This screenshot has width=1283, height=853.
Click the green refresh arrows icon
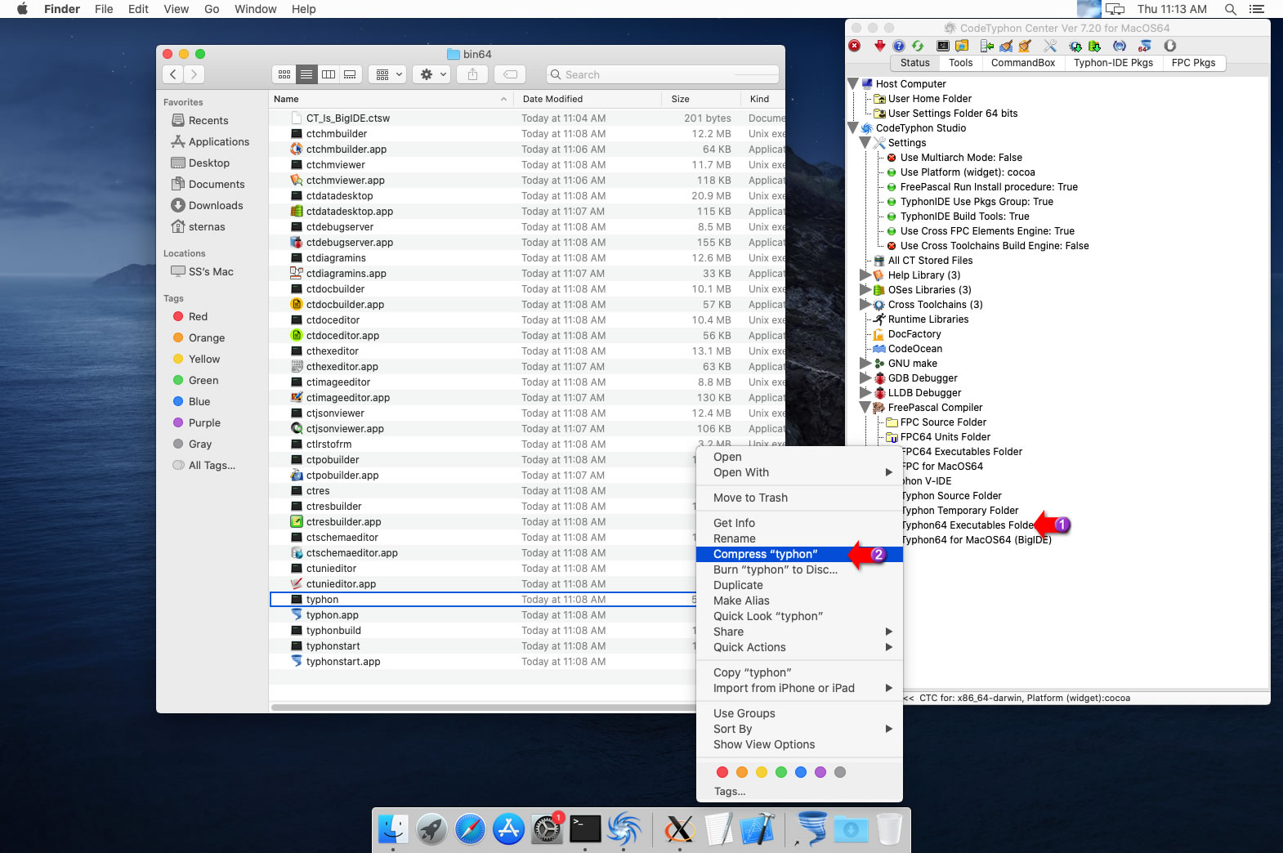coord(918,46)
